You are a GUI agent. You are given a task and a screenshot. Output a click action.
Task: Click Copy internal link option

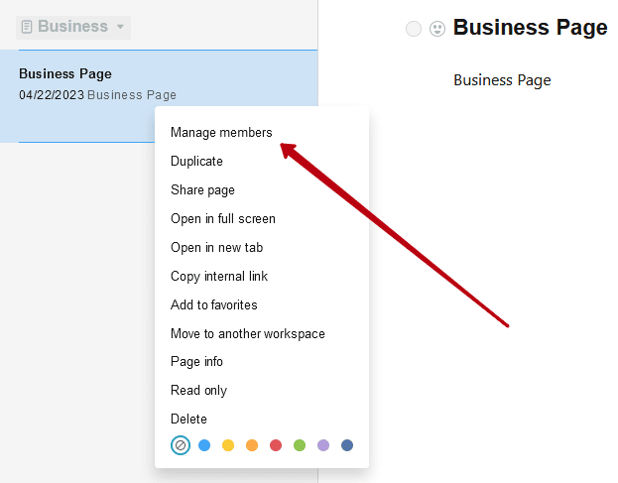tap(219, 276)
